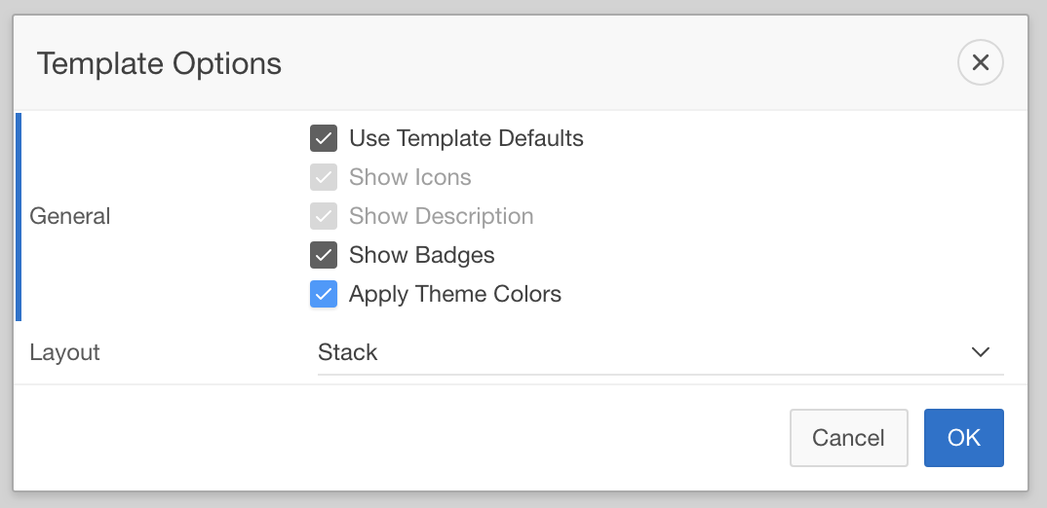The height and width of the screenshot is (508, 1047).
Task: Click the Show Badges label text
Action: 421,255
